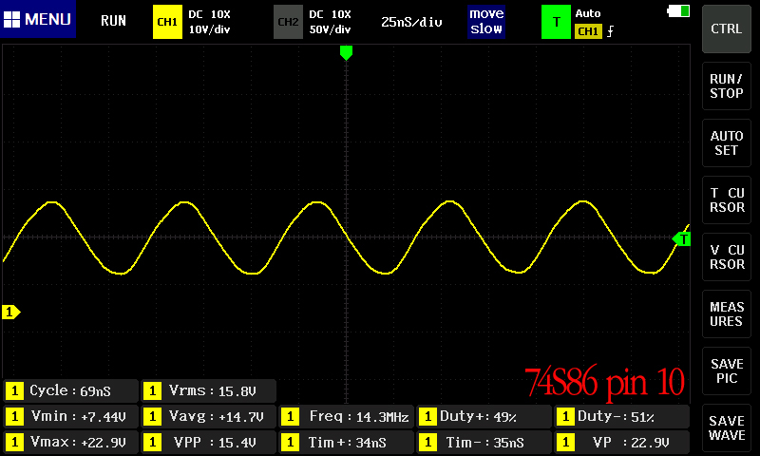
Task: Click the yellow channel 1 ground marker
Action: (x=10, y=313)
